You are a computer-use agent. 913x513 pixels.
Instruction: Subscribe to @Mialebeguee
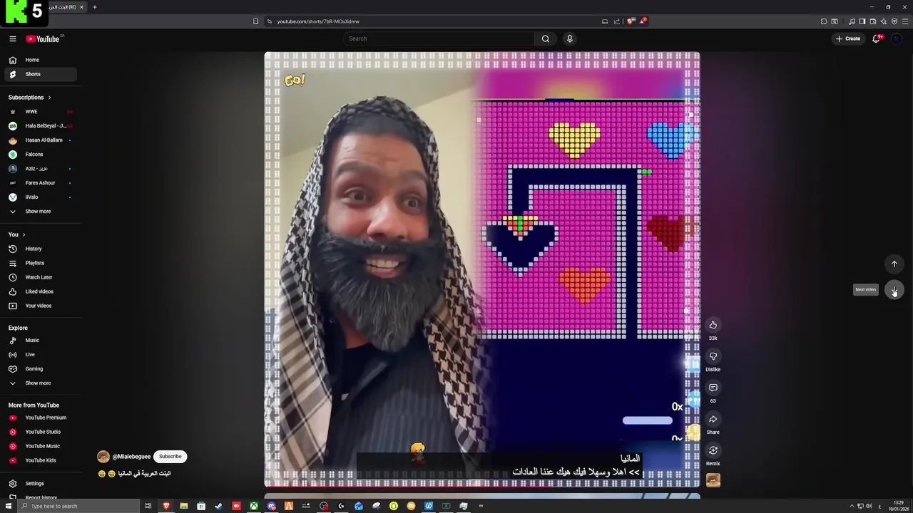170,457
